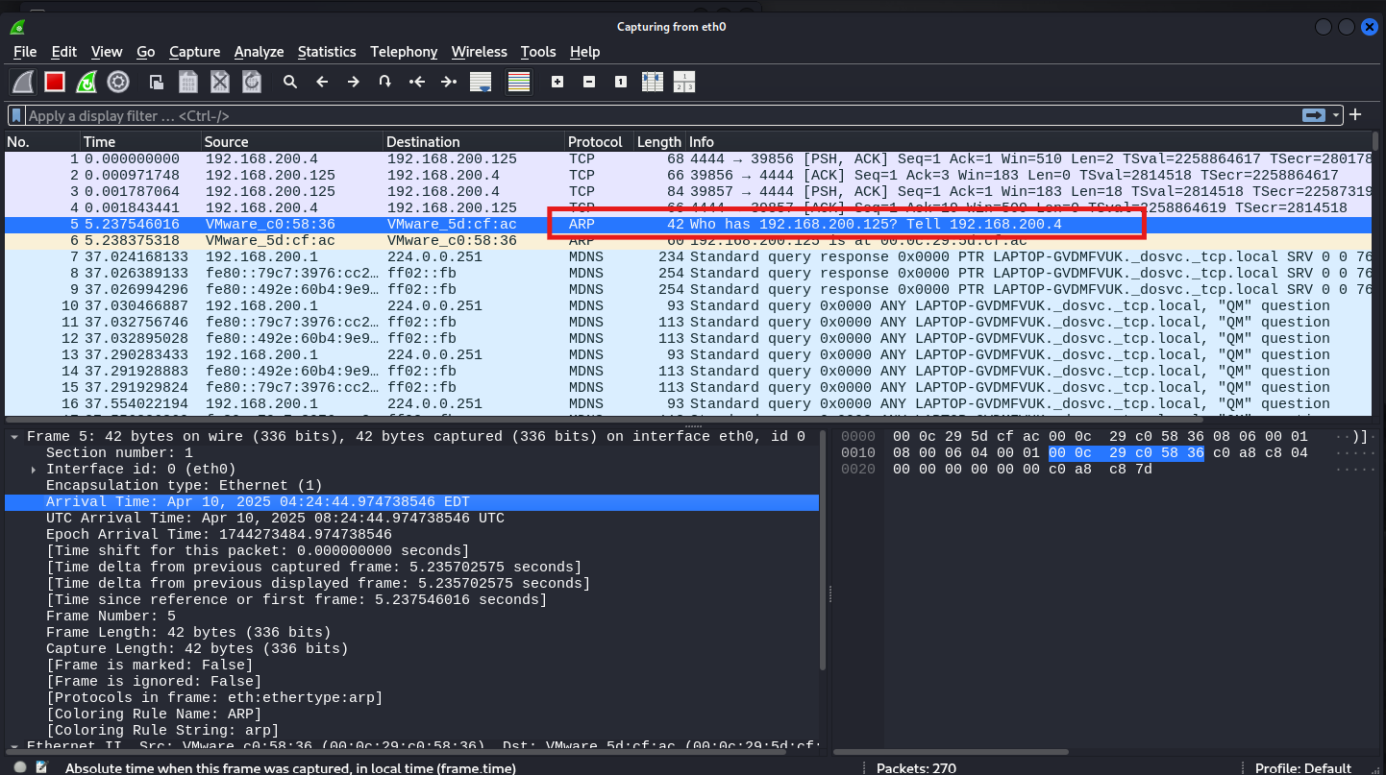Select packet 1 TCP 4444 → 39856
Screen dimensions: 1386x775
point(688,158)
